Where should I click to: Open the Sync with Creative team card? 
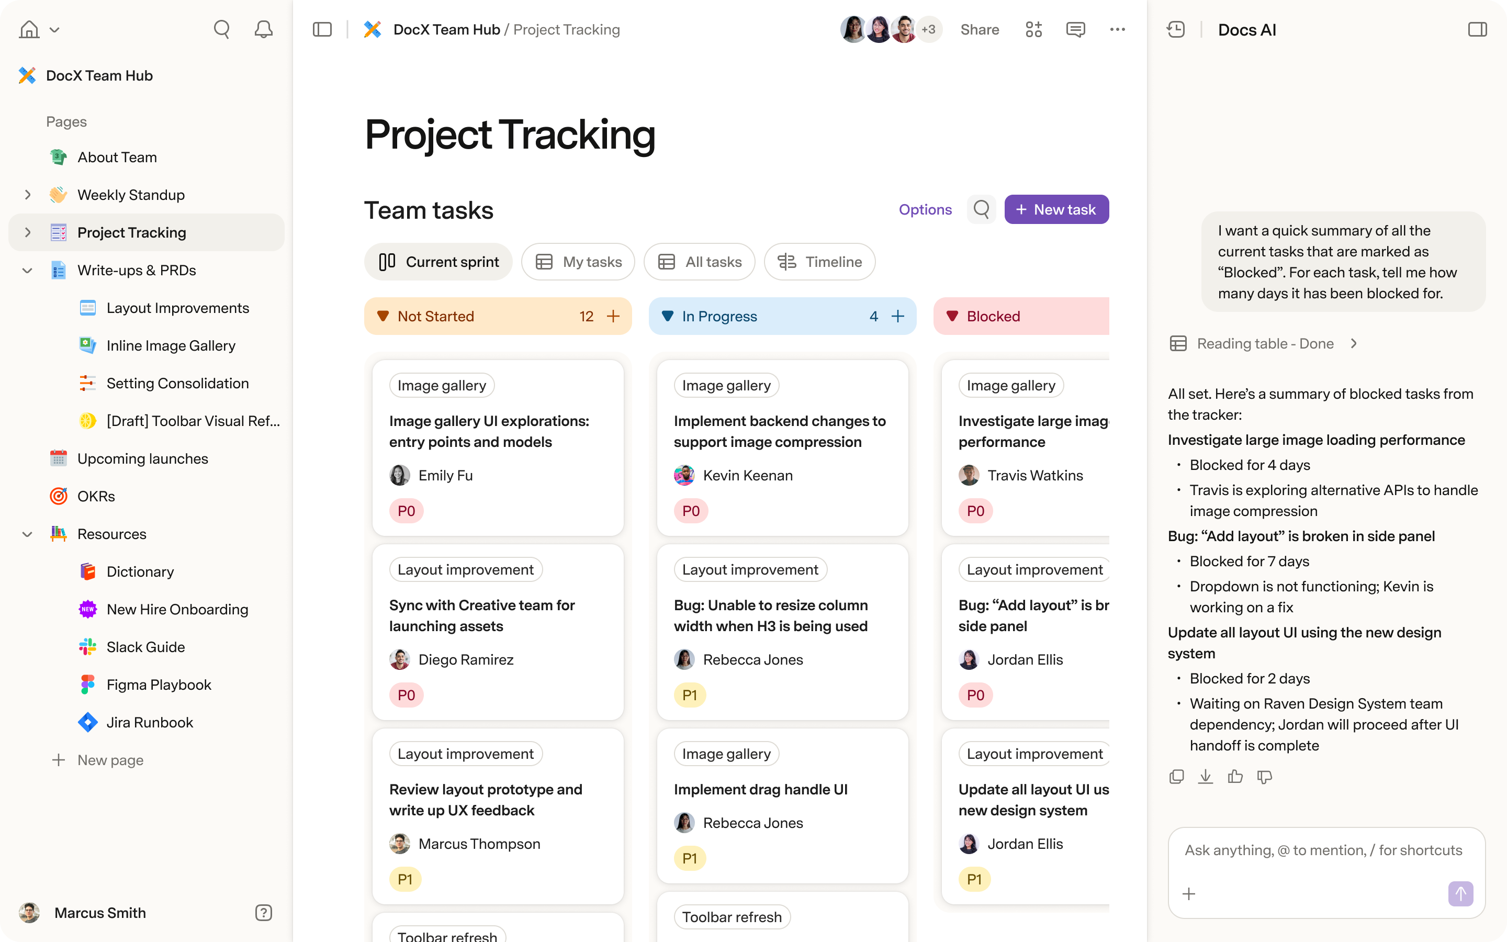[498, 632]
